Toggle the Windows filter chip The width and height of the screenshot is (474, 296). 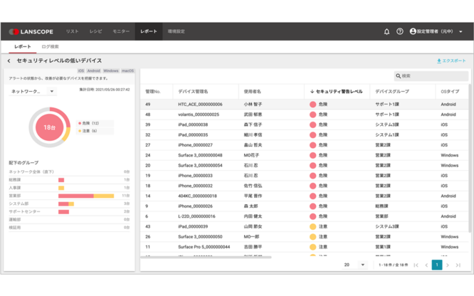click(111, 71)
